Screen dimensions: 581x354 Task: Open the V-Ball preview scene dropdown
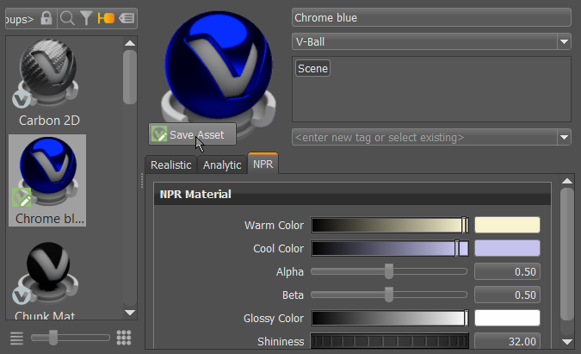(x=431, y=41)
